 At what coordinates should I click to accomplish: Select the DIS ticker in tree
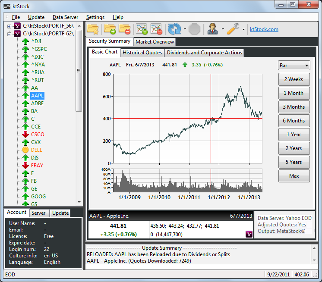(35, 158)
